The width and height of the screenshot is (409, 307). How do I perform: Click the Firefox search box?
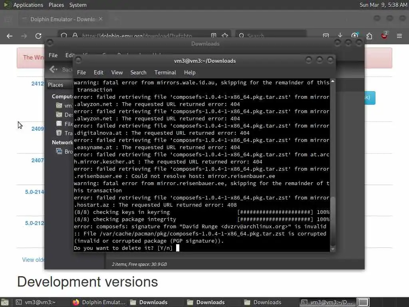click(x=271, y=35)
